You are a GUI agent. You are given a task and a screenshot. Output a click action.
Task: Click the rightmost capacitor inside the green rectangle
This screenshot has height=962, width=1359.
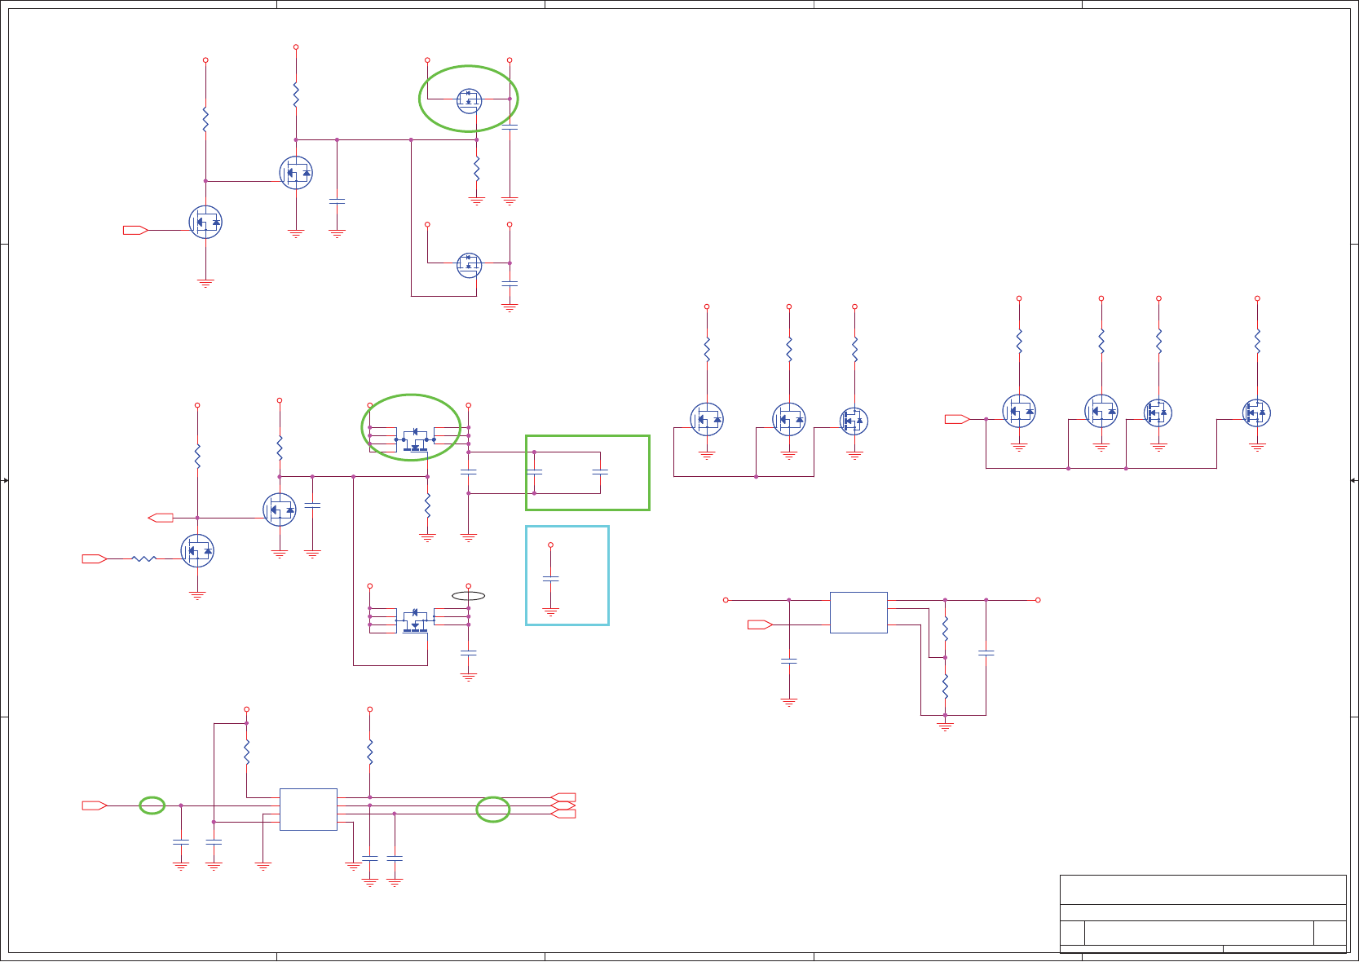pyautogui.click(x=600, y=472)
